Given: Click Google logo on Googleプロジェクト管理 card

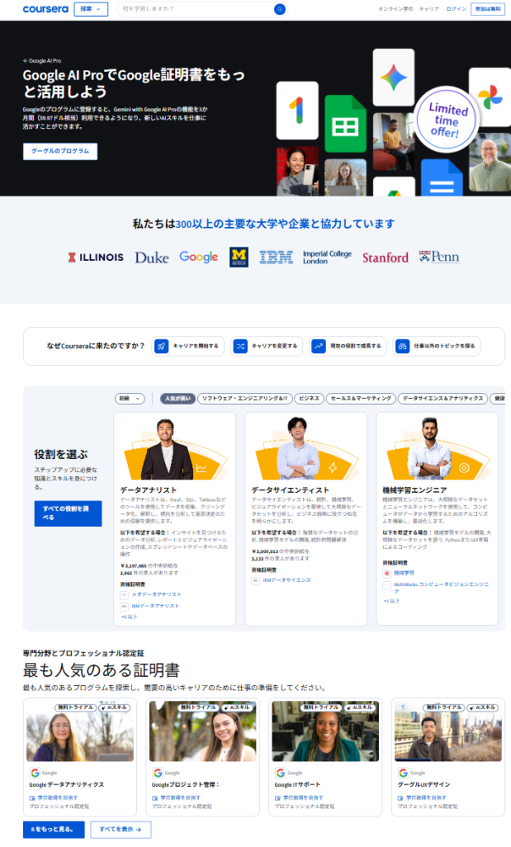Looking at the screenshot, I should [x=157, y=773].
